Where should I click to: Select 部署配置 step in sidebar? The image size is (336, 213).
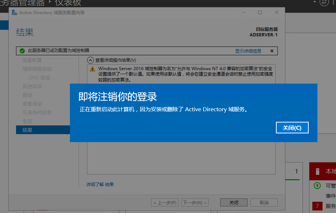tap(32, 60)
